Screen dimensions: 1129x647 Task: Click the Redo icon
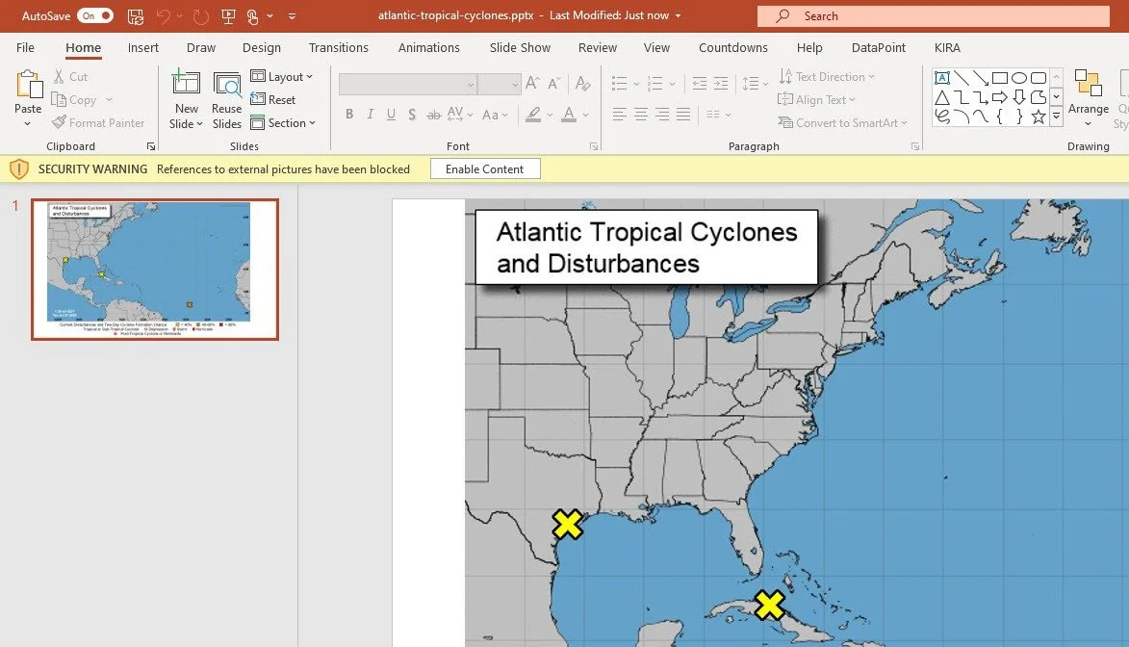pyautogui.click(x=200, y=15)
